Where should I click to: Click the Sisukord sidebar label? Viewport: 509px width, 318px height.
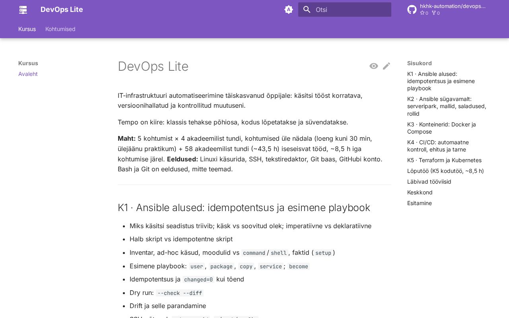pyautogui.click(x=420, y=63)
